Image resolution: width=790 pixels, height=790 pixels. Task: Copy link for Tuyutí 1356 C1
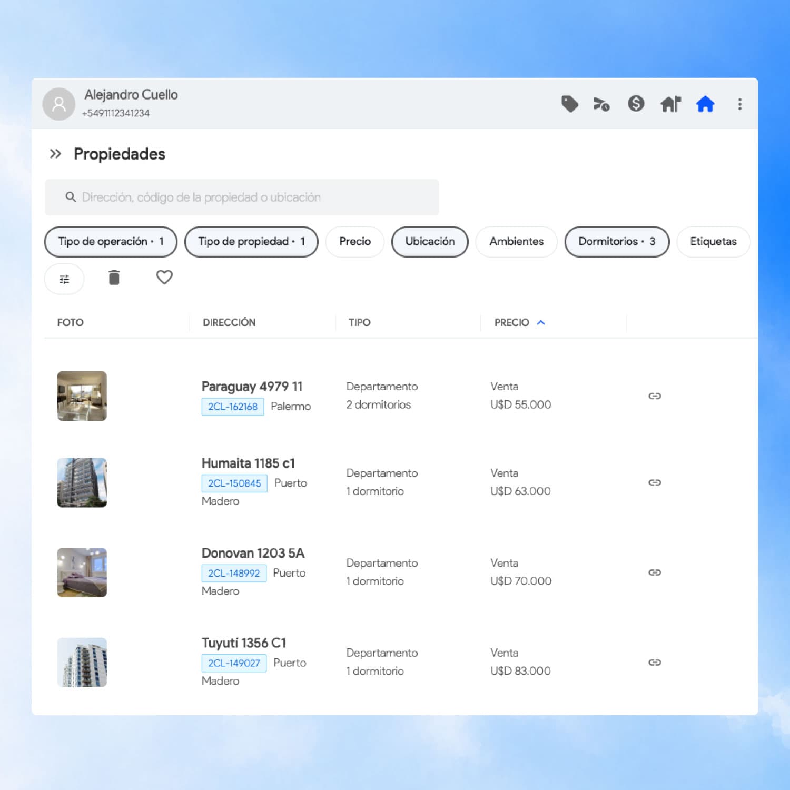tap(655, 662)
